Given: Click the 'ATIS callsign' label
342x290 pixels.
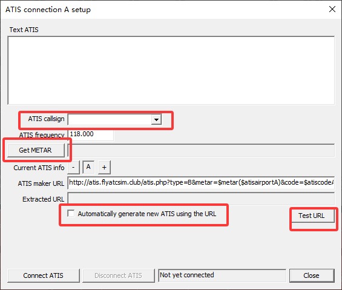Looking at the screenshot, I should [46, 119].
